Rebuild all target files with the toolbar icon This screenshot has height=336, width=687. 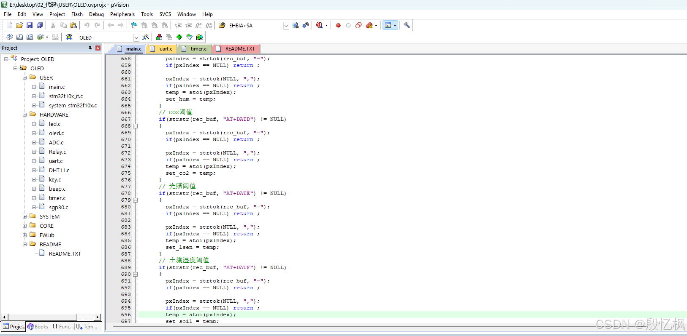click(30, 37)
